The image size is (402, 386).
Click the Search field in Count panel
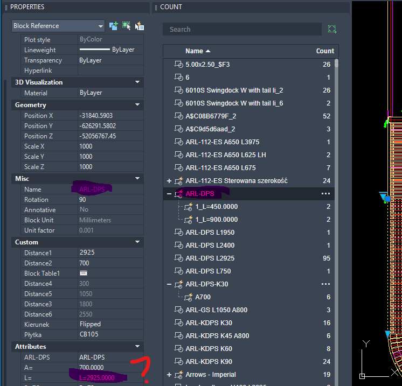coord(242,29)
